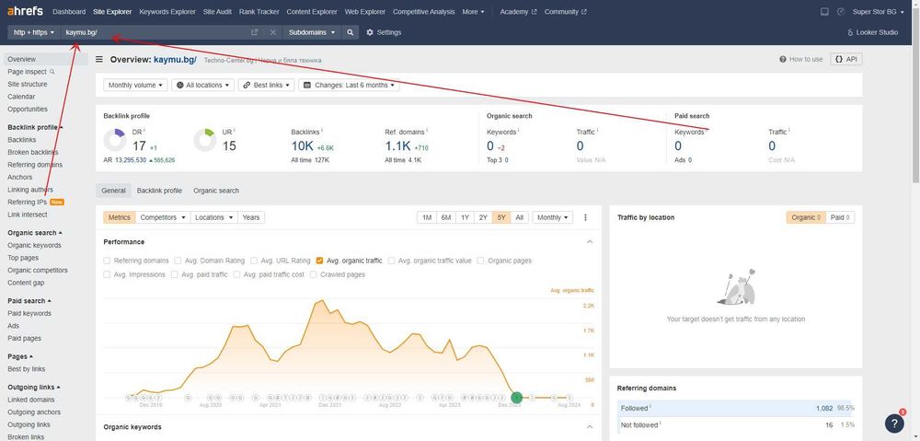The width and height of the screenshot is (920, 441).
Task: Click the green marker on the chart
Action: 516,398
